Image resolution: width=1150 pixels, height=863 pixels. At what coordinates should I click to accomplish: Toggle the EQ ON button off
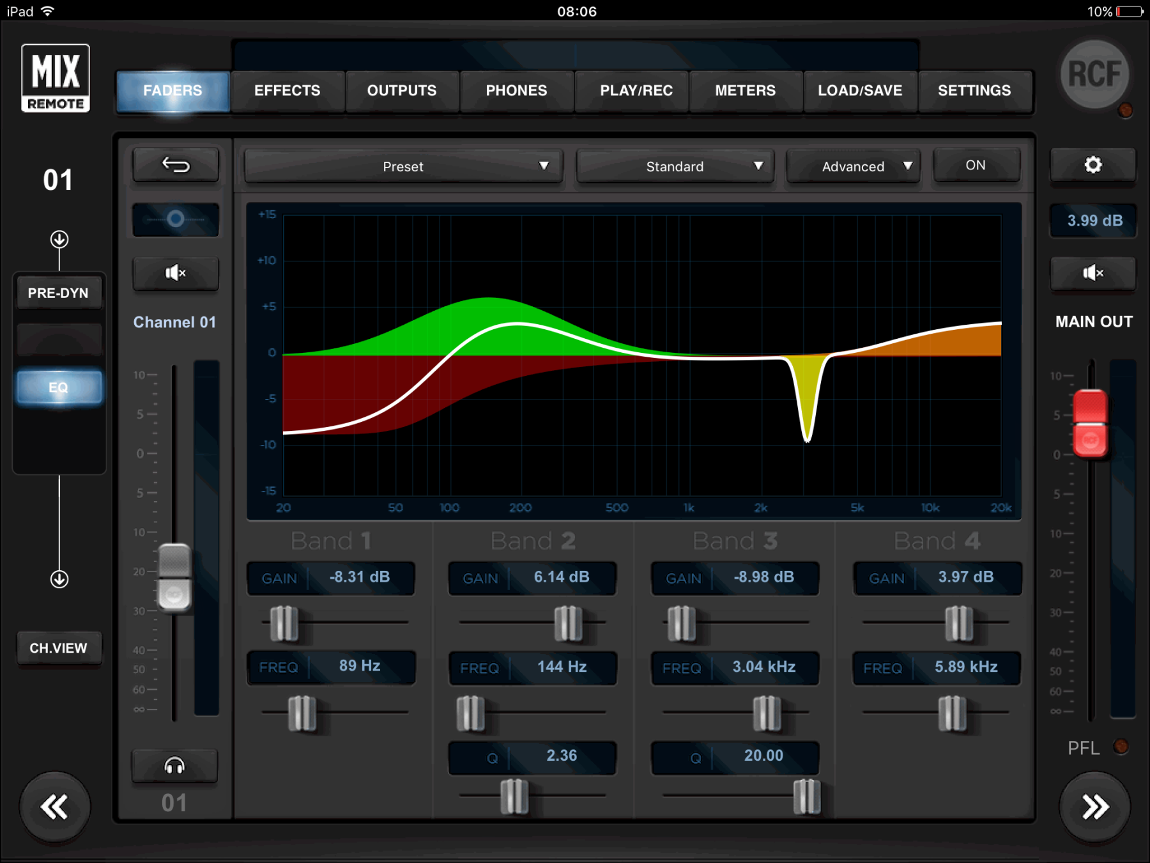pos(976,166)
